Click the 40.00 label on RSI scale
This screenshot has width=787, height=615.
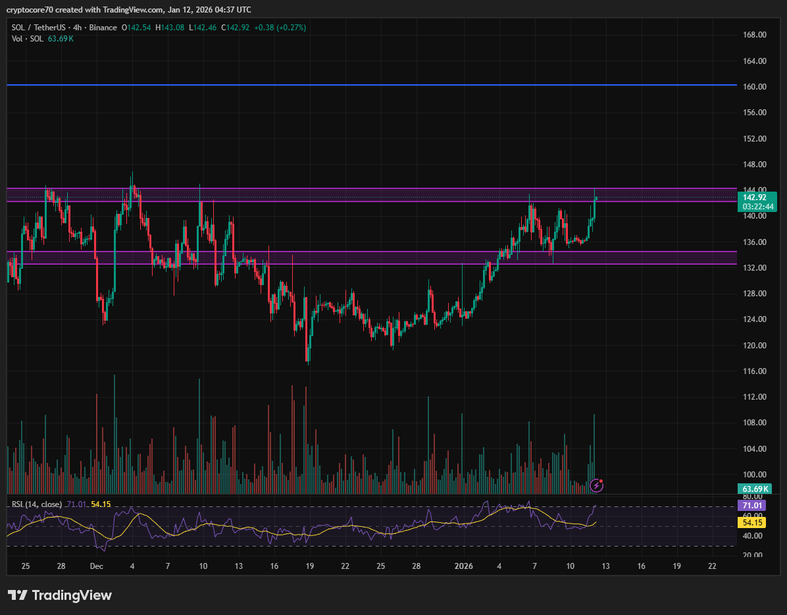pyautogui.click(x=752, y=536)
